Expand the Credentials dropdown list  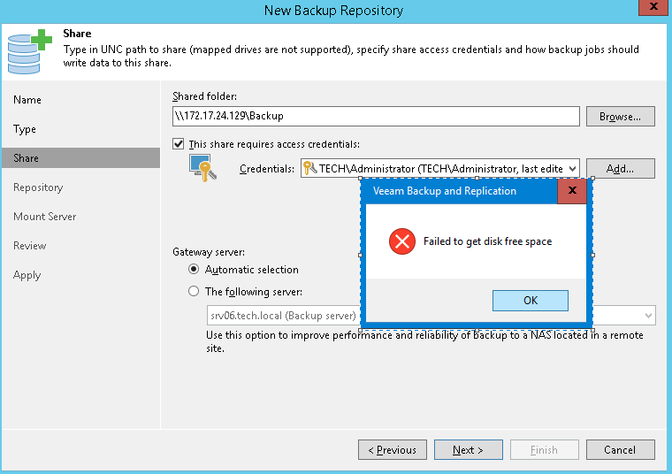(572, 168)
